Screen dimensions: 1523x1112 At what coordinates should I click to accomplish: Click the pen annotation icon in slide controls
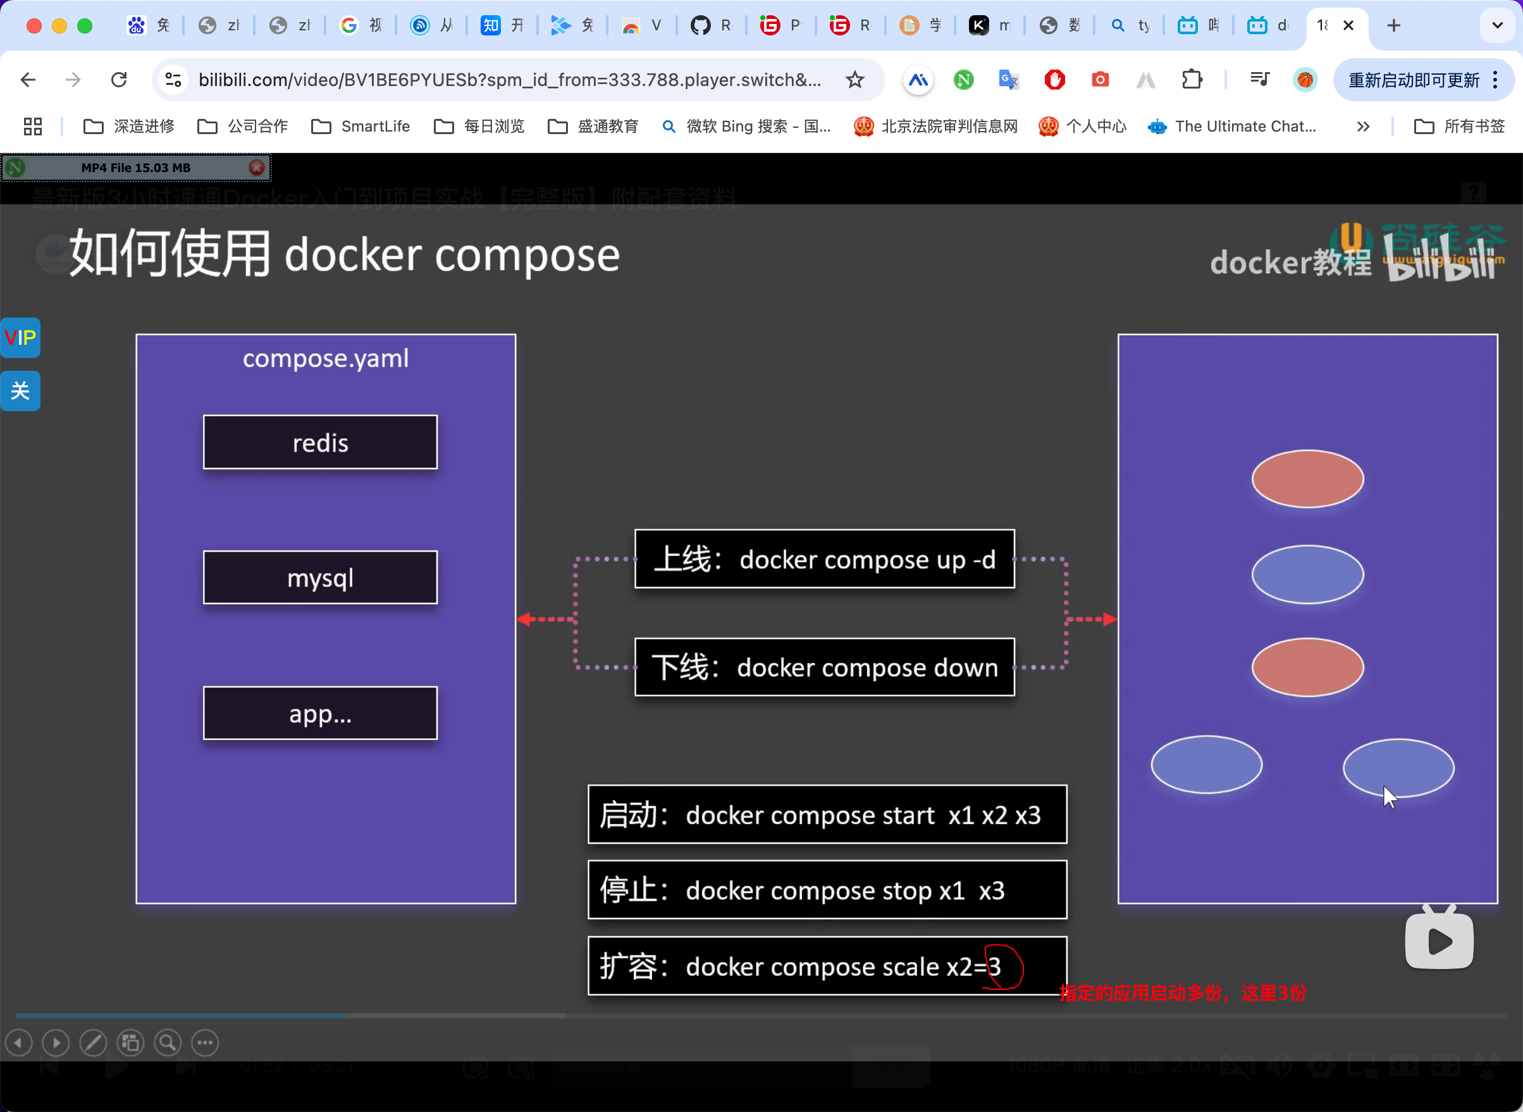click(x=93, y=1042)
